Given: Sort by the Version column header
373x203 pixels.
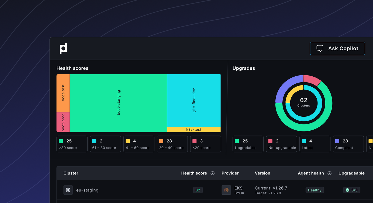Looking at the screenshot, I should click(263, 173).
